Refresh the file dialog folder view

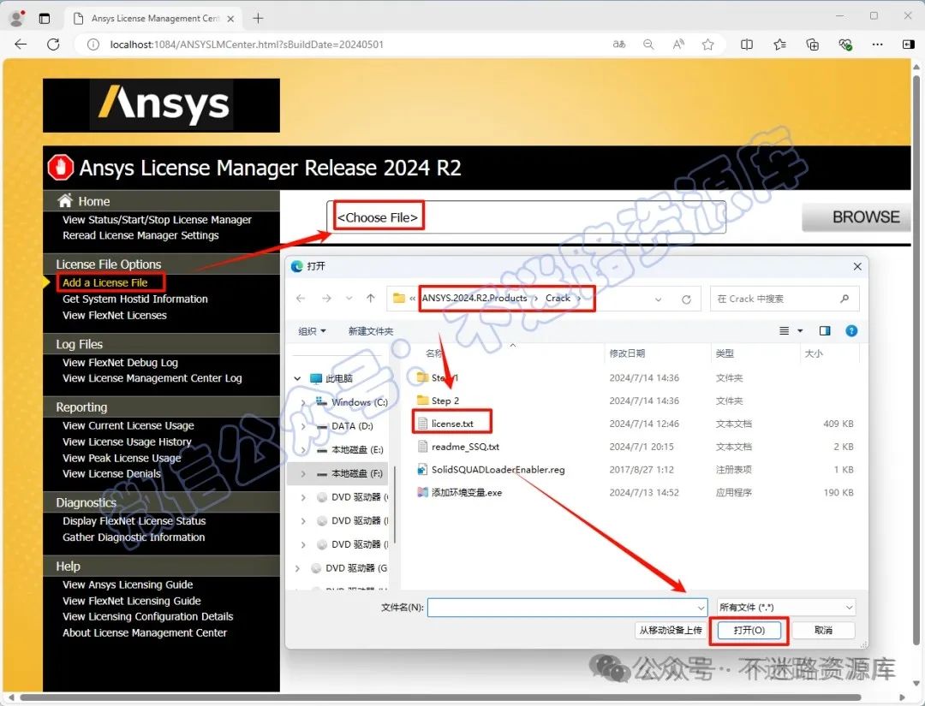(686, 300)
